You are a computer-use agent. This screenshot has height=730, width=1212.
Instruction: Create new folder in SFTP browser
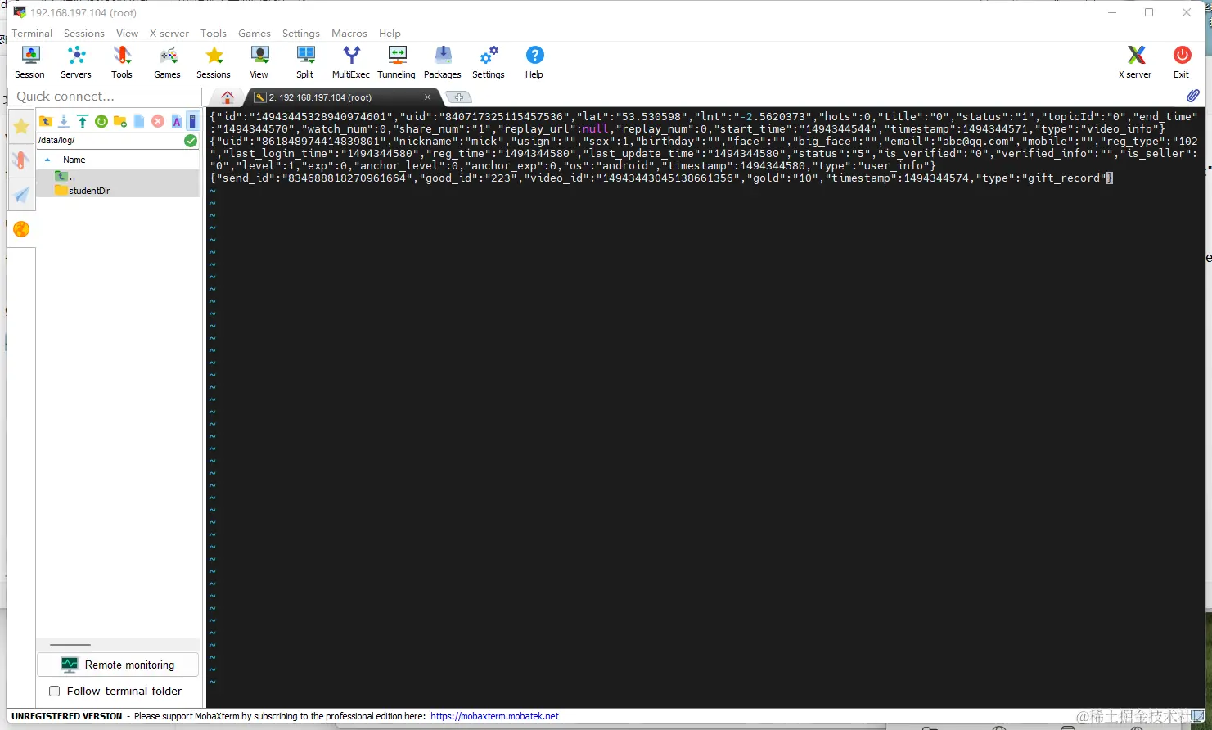[x=120, y=121]
